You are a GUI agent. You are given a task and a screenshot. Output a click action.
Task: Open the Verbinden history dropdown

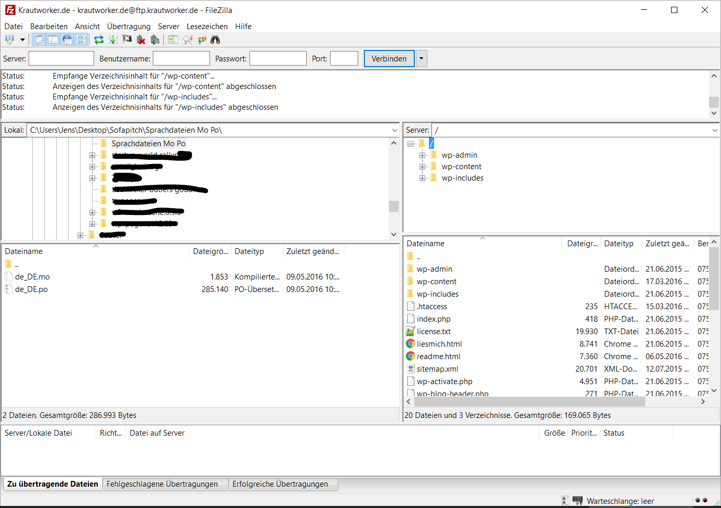point(422,58)
